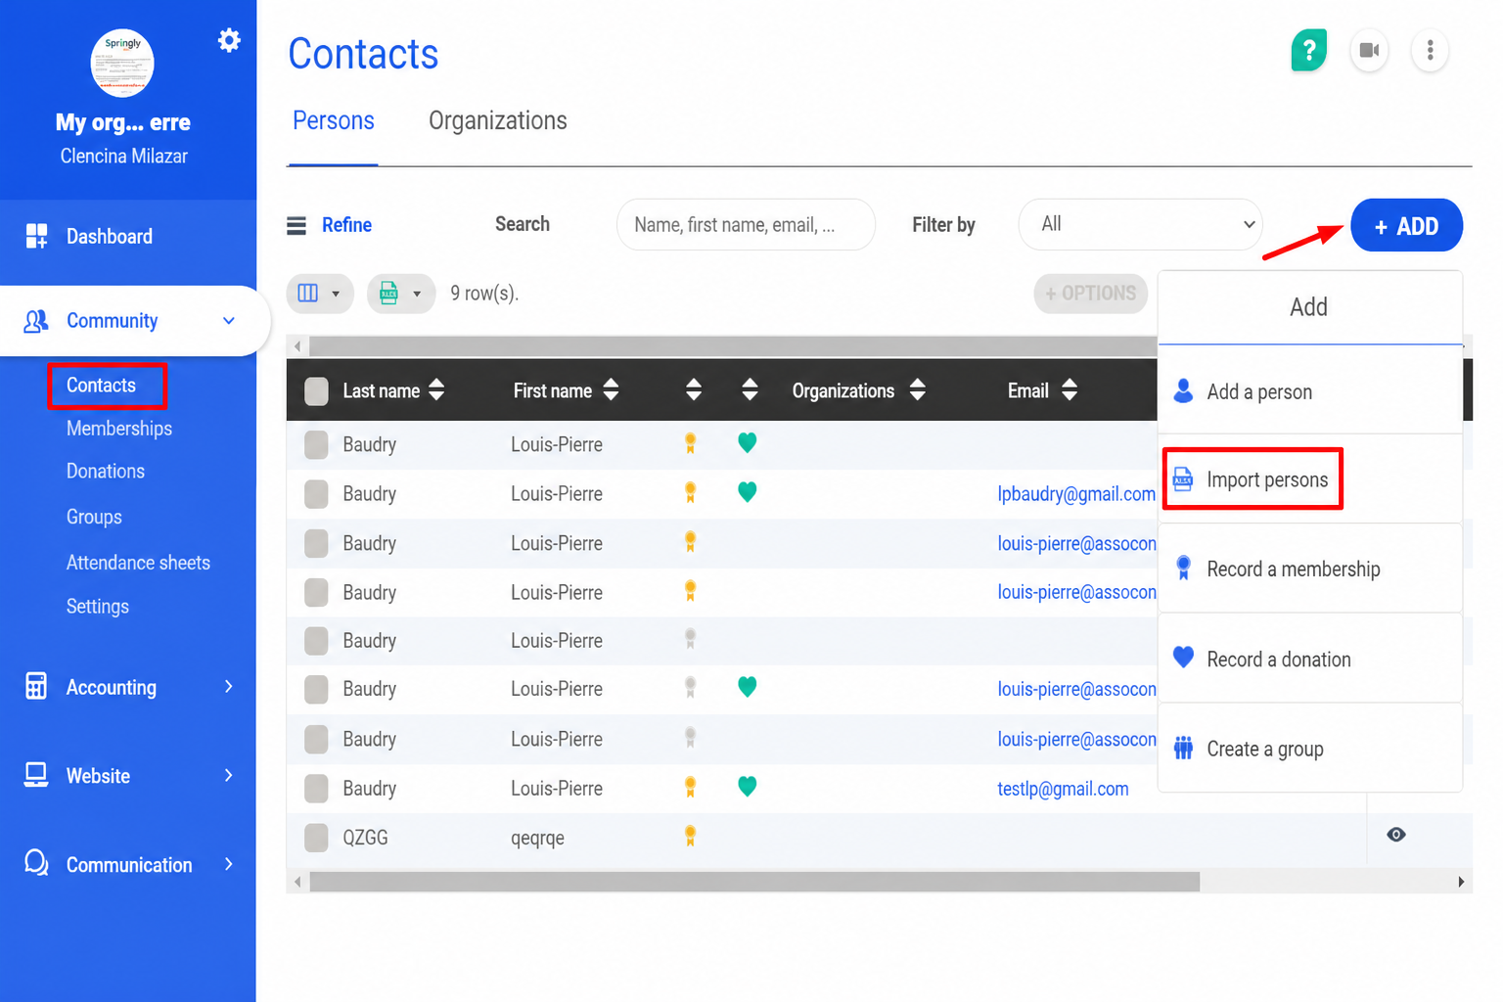
Task: Check the first Baudry row checkbox
Action: tap(316, 445)
